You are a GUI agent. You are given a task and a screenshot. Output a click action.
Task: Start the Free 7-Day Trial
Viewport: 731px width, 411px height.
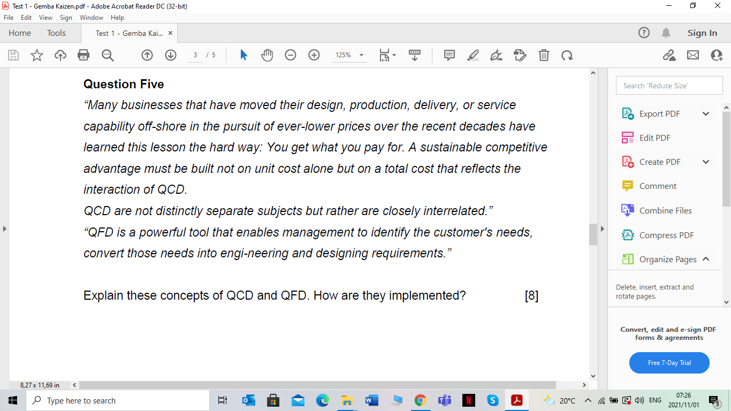[669, 362]
